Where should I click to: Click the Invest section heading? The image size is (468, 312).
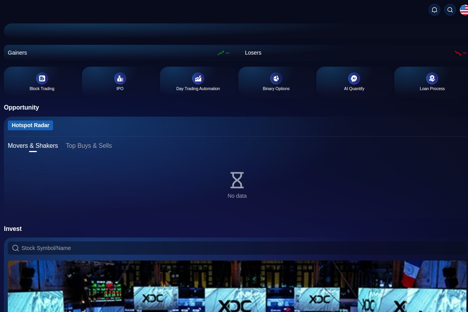13,229
